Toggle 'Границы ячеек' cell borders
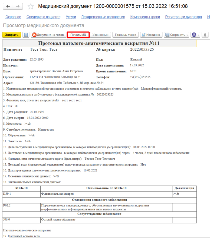 (125, 35)
